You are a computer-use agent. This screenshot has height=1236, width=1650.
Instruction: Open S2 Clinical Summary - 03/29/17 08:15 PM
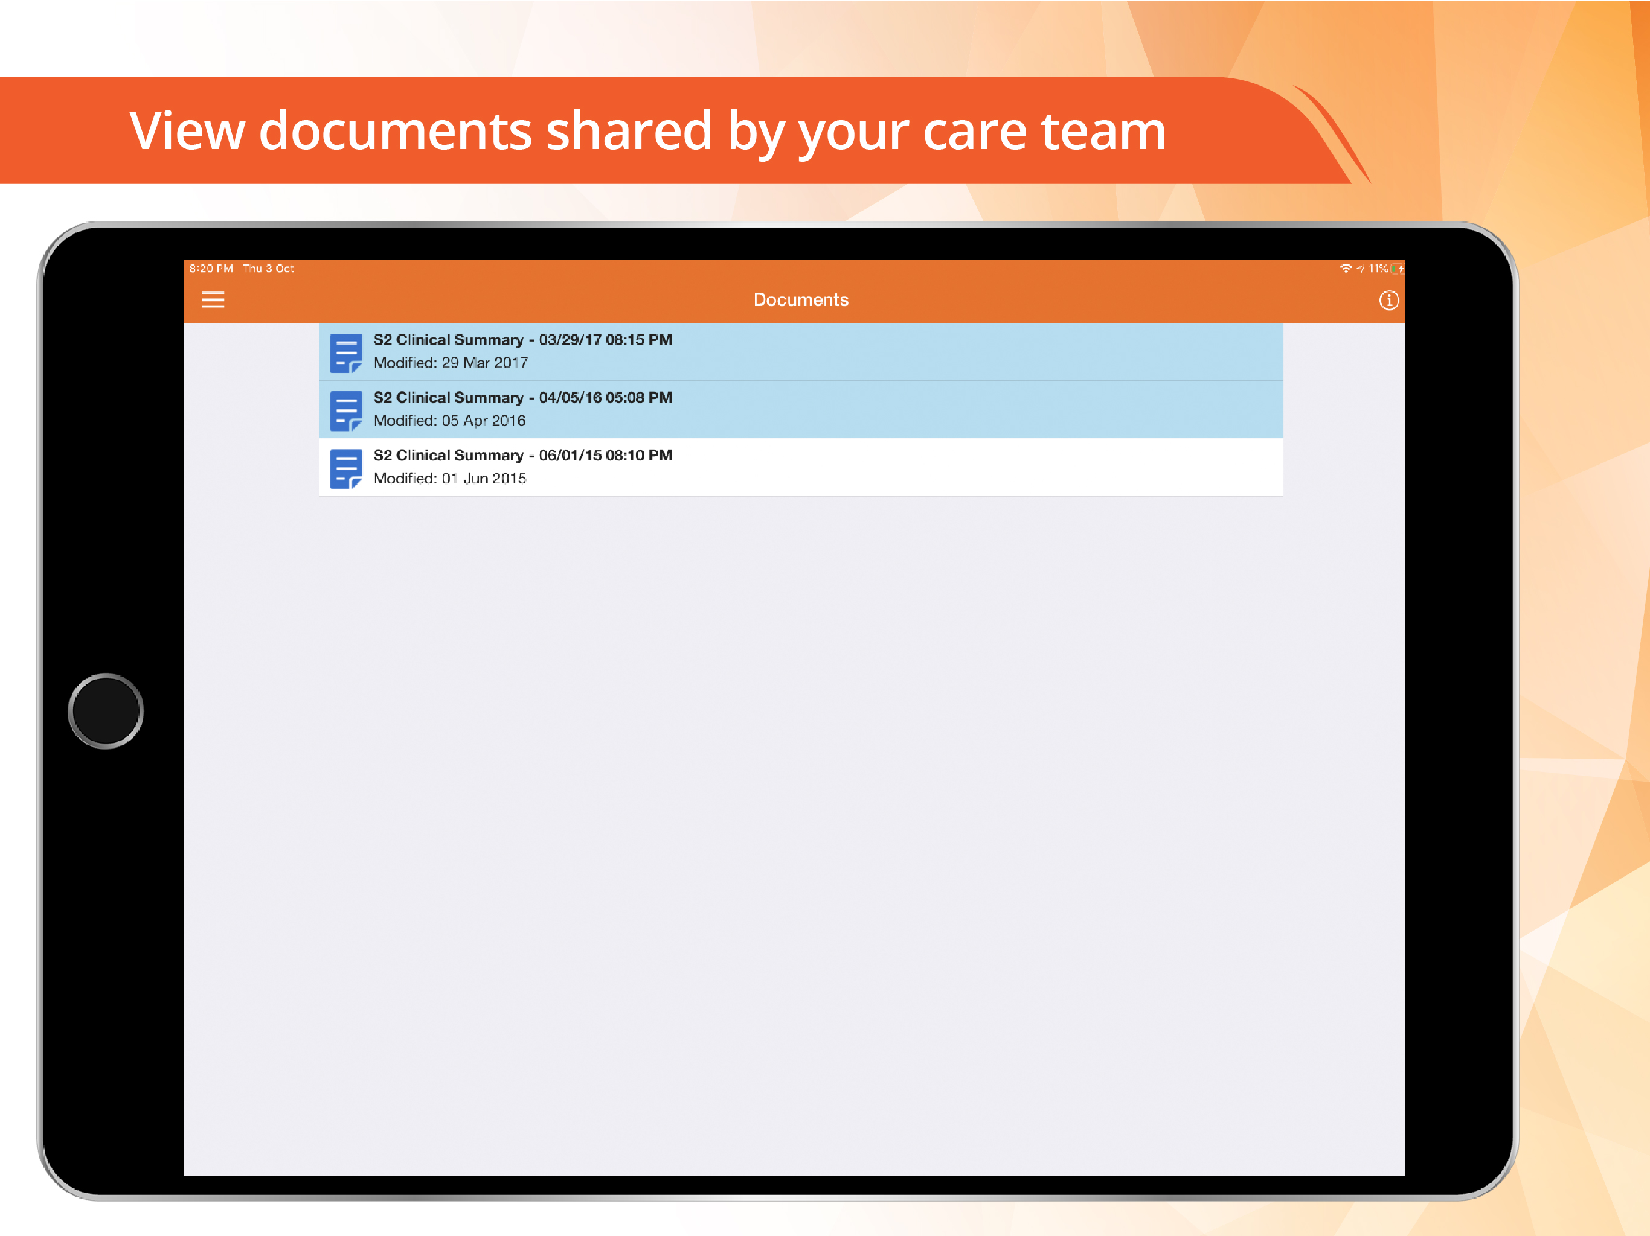click(800, 351)
